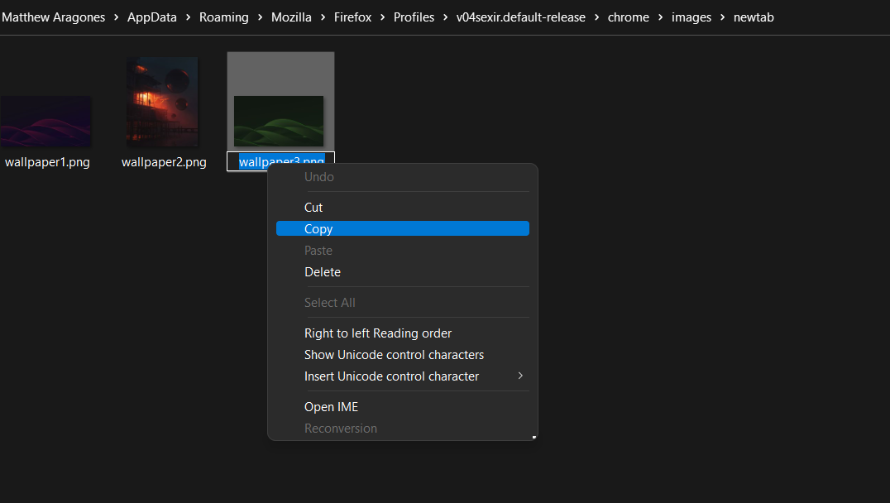Navigate to the AppData folder breadcrumb
890x503 pixels.
151,17
